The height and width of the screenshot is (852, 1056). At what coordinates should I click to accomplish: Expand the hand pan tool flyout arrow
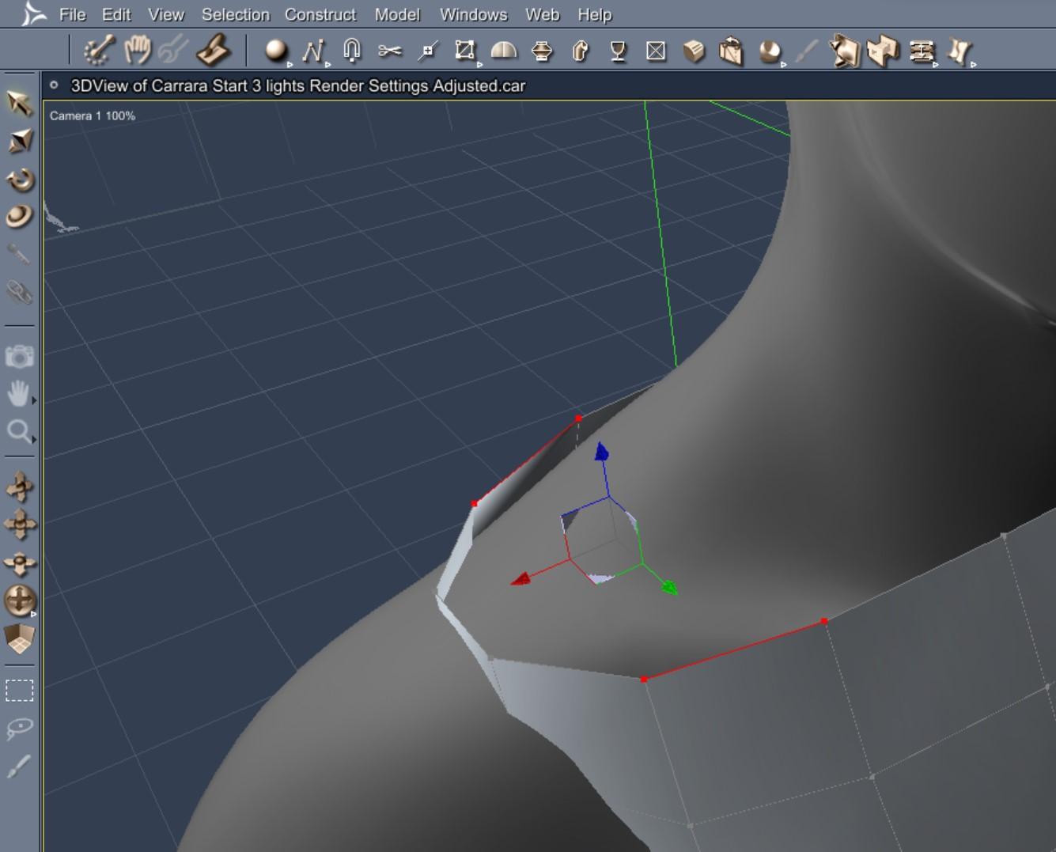34,401
